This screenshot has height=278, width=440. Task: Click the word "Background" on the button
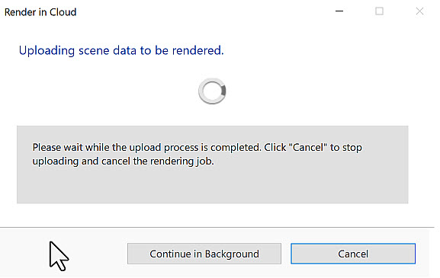click(232, 254)
